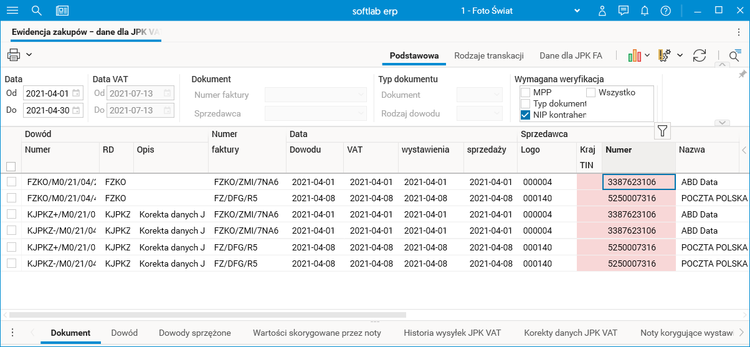The image size is (750, 347).
Task: Open the Numer faktury dropdown
Action: (316, 95)
